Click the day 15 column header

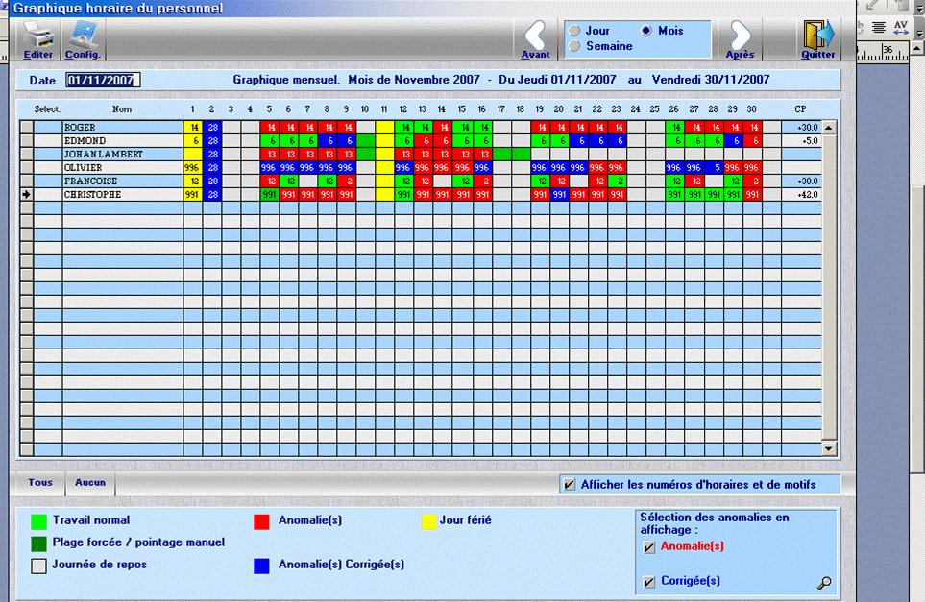pyautogui.click(x=462, y=109)
